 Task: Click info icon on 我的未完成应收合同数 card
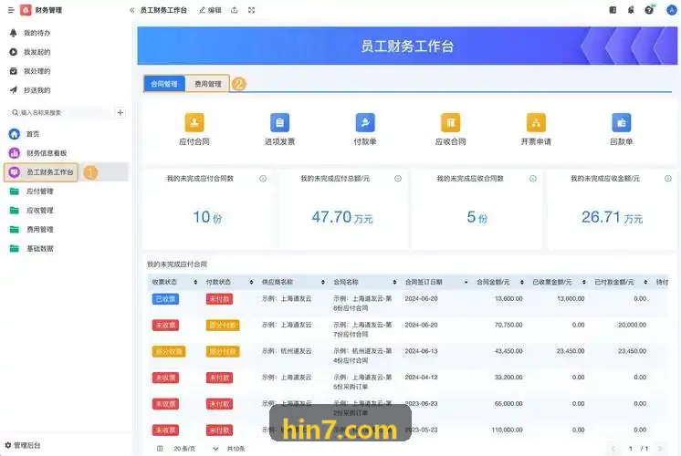533,179
